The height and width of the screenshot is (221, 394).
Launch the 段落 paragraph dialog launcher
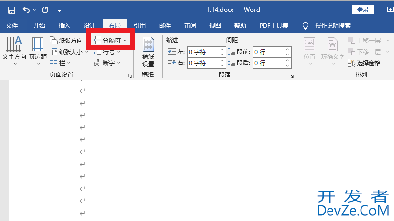click(292, 76)
